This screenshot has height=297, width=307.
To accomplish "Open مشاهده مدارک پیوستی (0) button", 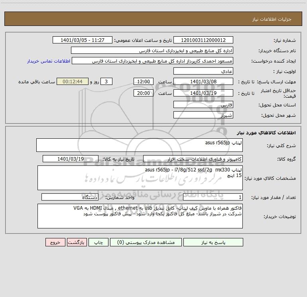I will coord(146,242).
